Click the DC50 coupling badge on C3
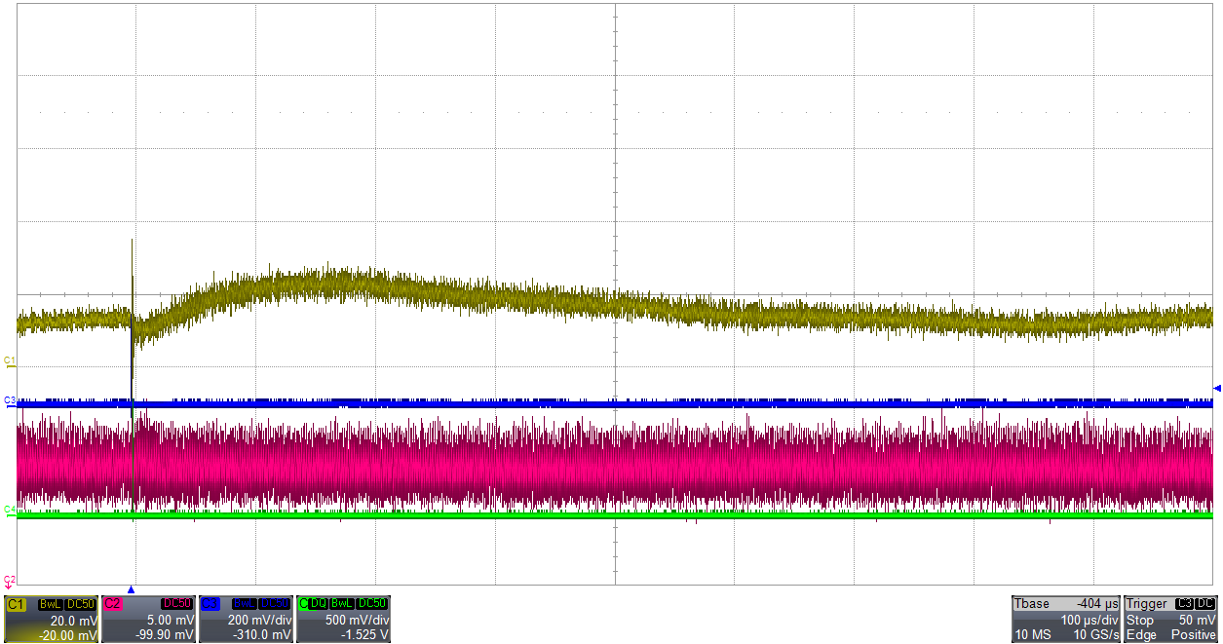 click(274, 604)
